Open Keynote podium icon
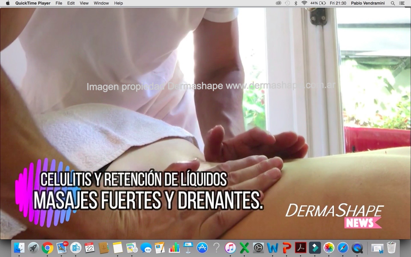The width and height of the screenshot is (411, 257). point(188,248)
